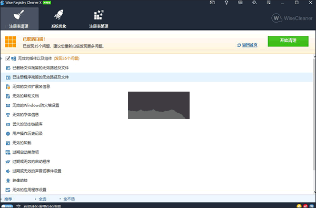The height and width of the screenshot is (208, 316).
Task: Click the bug icon for 映像劫持
Action: [8, 181]
